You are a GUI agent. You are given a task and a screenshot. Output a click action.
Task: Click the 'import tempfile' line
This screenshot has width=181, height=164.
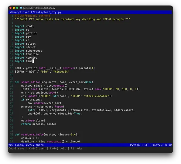[27, 54]
